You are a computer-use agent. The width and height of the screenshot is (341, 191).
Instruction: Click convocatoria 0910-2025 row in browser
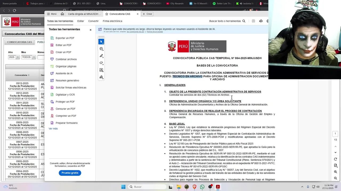22,115
